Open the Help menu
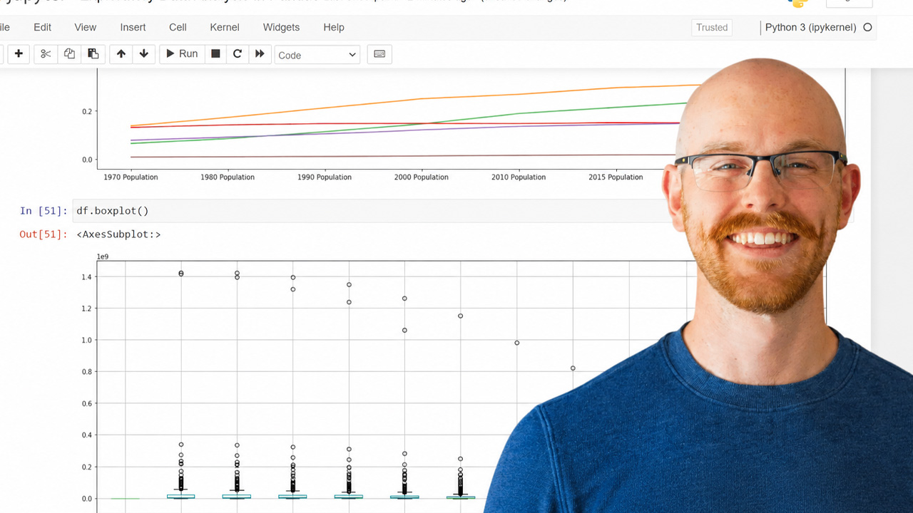 click(334, 27)
